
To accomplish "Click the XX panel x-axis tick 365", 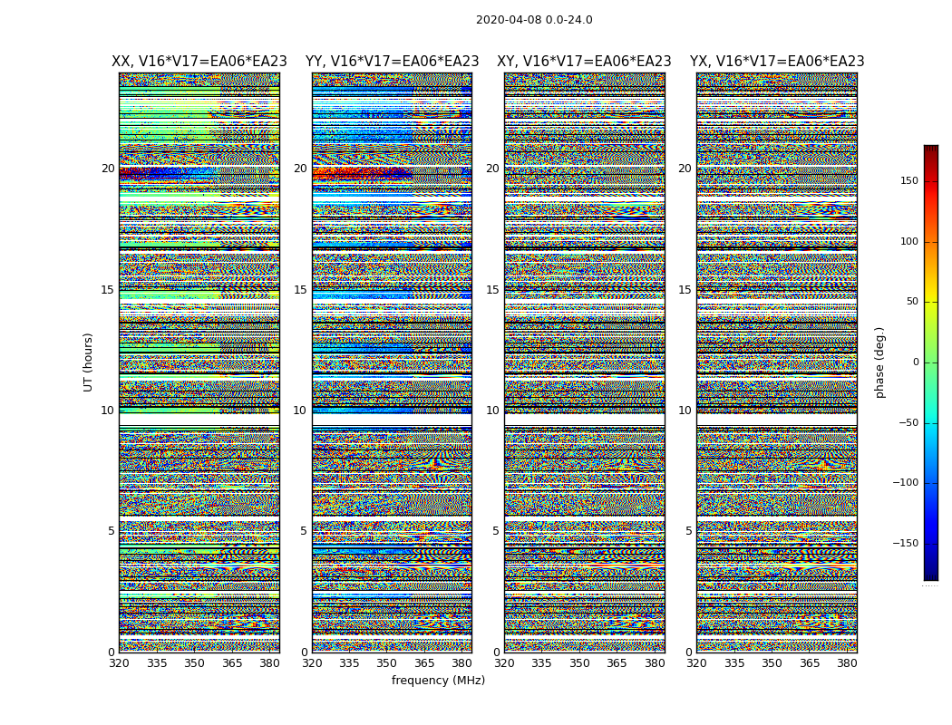I will pos(232,663).
